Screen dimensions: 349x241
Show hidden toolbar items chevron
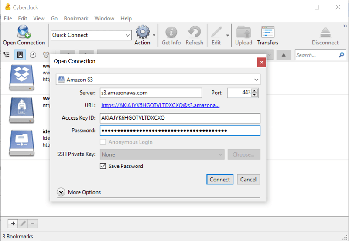pyautogui.click(x=345, y=26)
